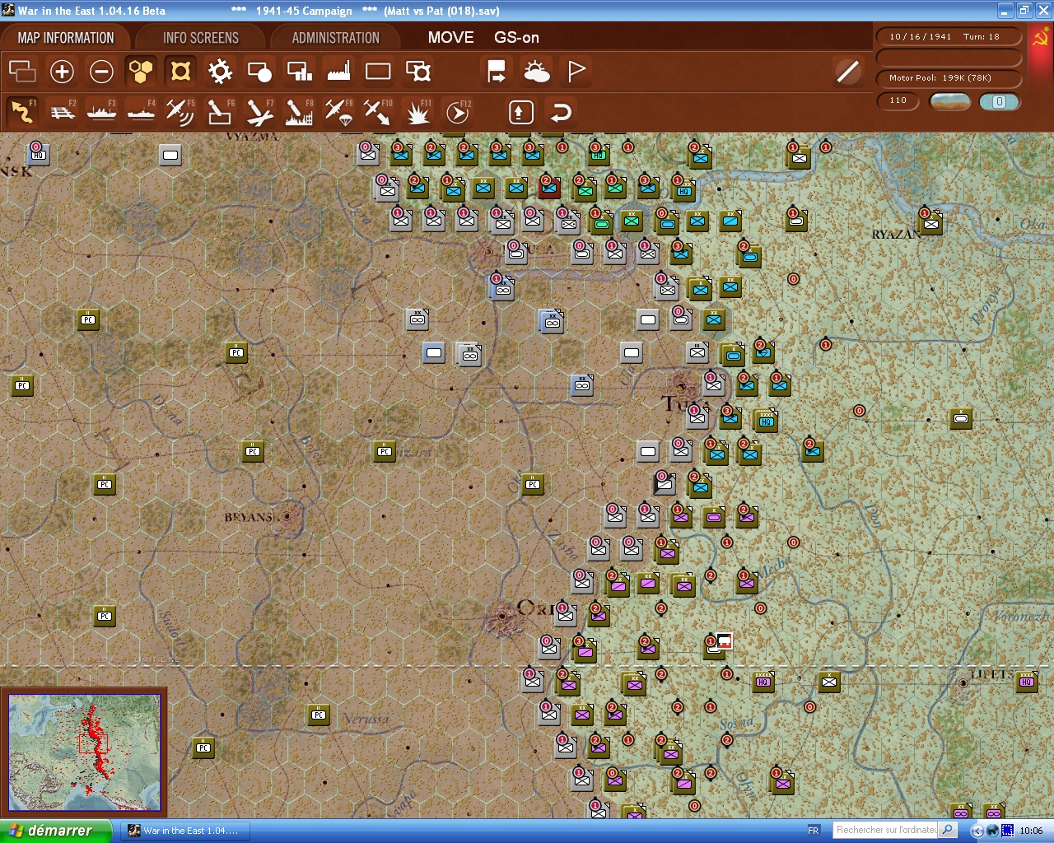Select Move mode F1 icon
The width and height of the screenshot is (1054, 843).
[22, 112]
